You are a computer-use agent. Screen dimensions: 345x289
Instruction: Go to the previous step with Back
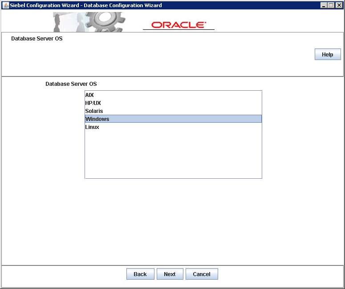pos(140,274)
